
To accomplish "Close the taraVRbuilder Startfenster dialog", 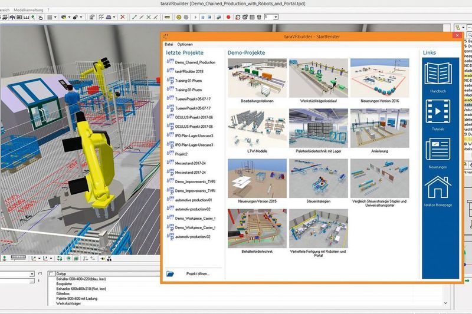I will [457, 35].
